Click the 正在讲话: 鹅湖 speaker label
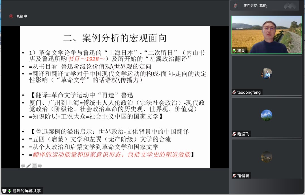The width and height of the screenshot is (305, 195). coord(255,5)
